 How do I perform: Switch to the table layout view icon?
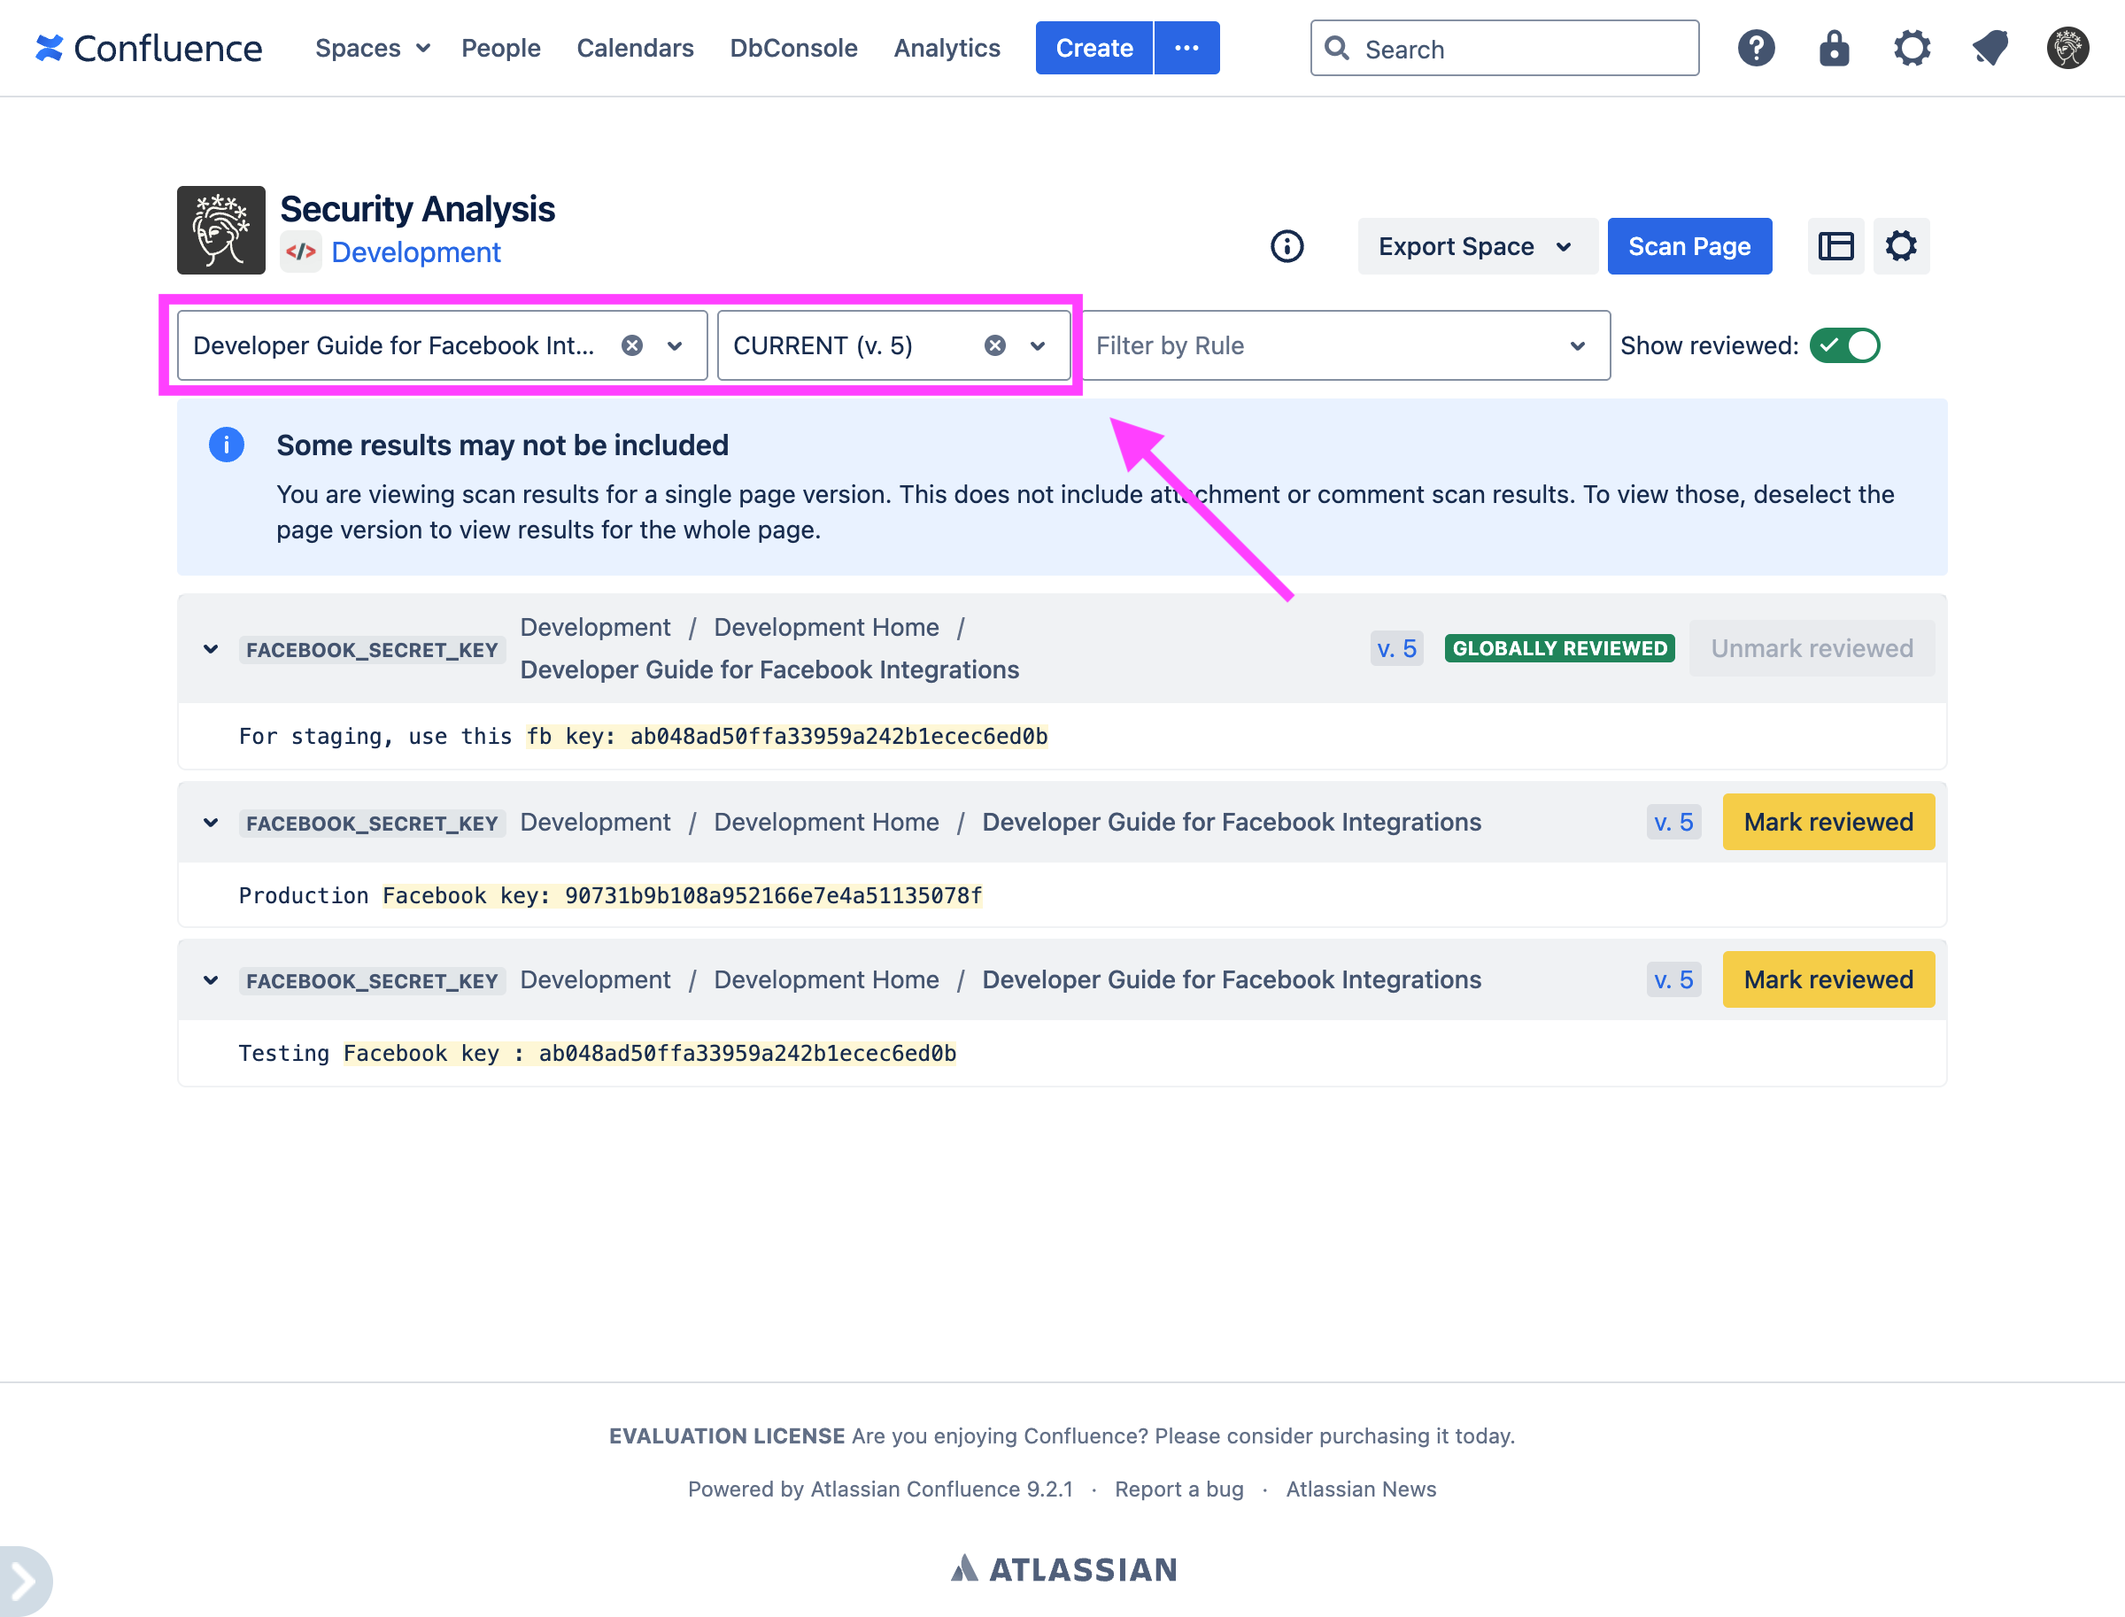tap(1835, 246)
